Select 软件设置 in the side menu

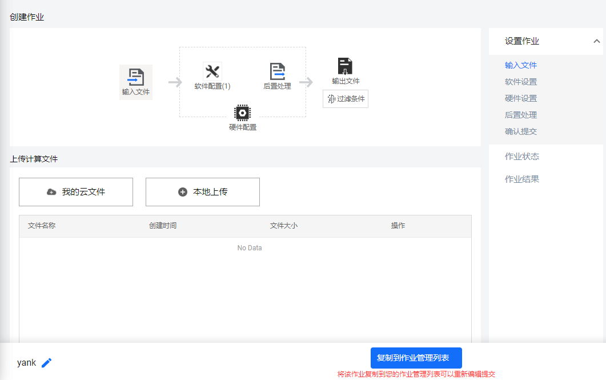520,82
